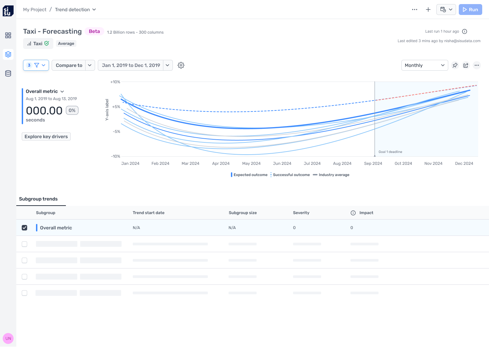Screen dimensions: 489x348
Task: Click the Jan 1, 2019 to Dec 1, 2019 date range
Action: click(x=131, y=65)
